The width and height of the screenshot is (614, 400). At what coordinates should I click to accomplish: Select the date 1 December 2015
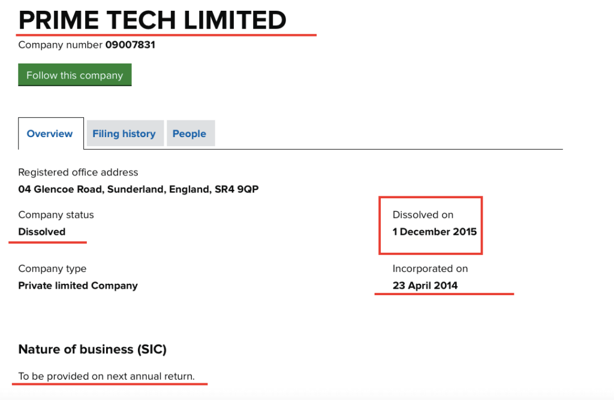(435, 232)
